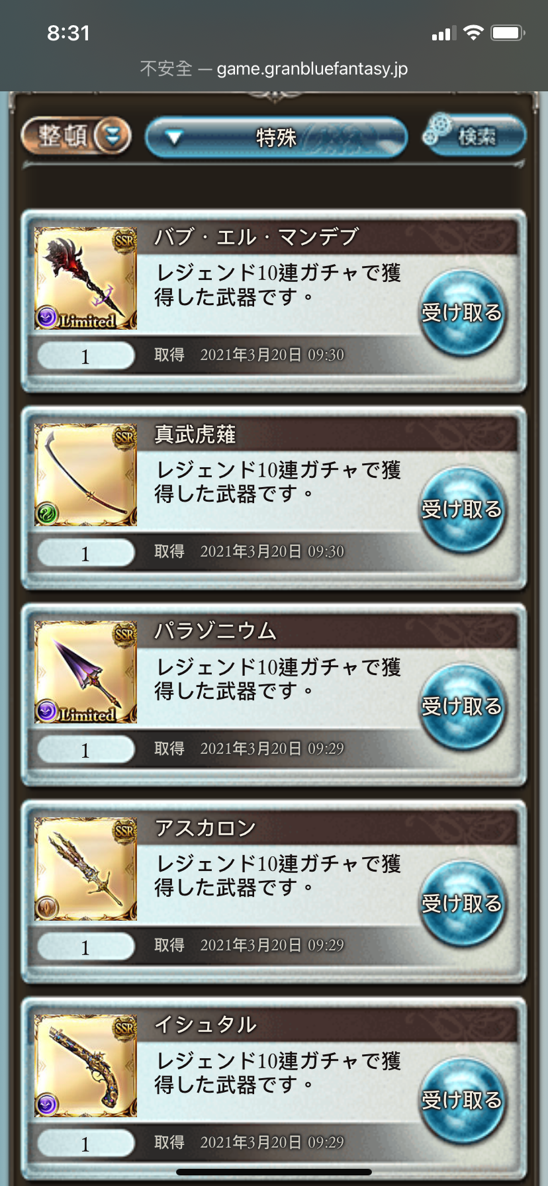Tap the white triangle on 特殊 selector
The image size is (548, 1186).
(174, 138)
